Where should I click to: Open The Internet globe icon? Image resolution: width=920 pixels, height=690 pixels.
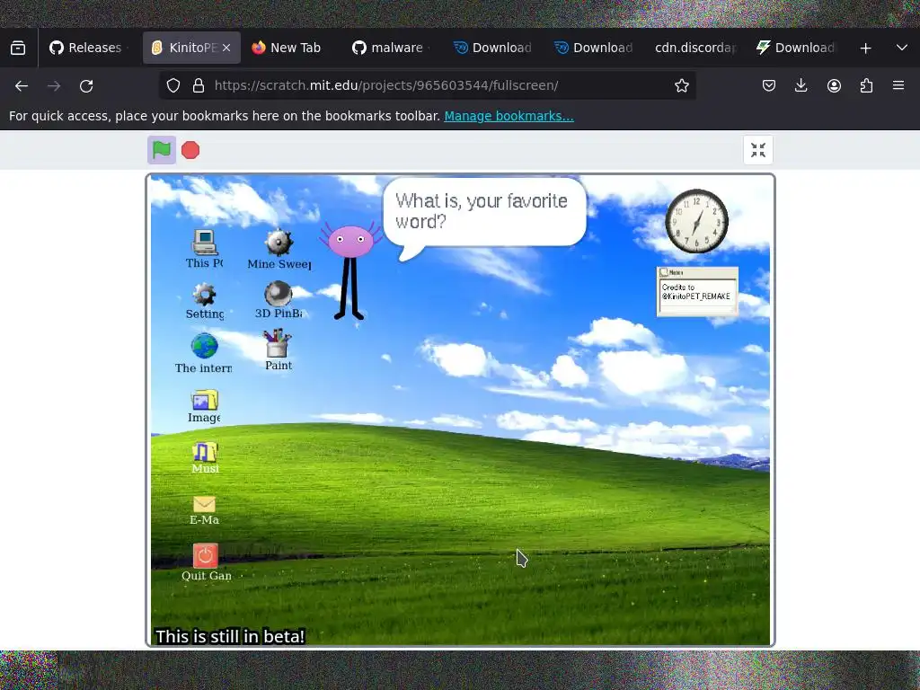click(x=204, y=353)
